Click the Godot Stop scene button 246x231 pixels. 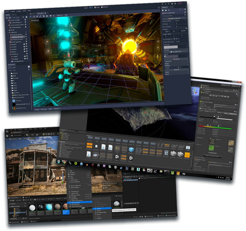(169, 4)
